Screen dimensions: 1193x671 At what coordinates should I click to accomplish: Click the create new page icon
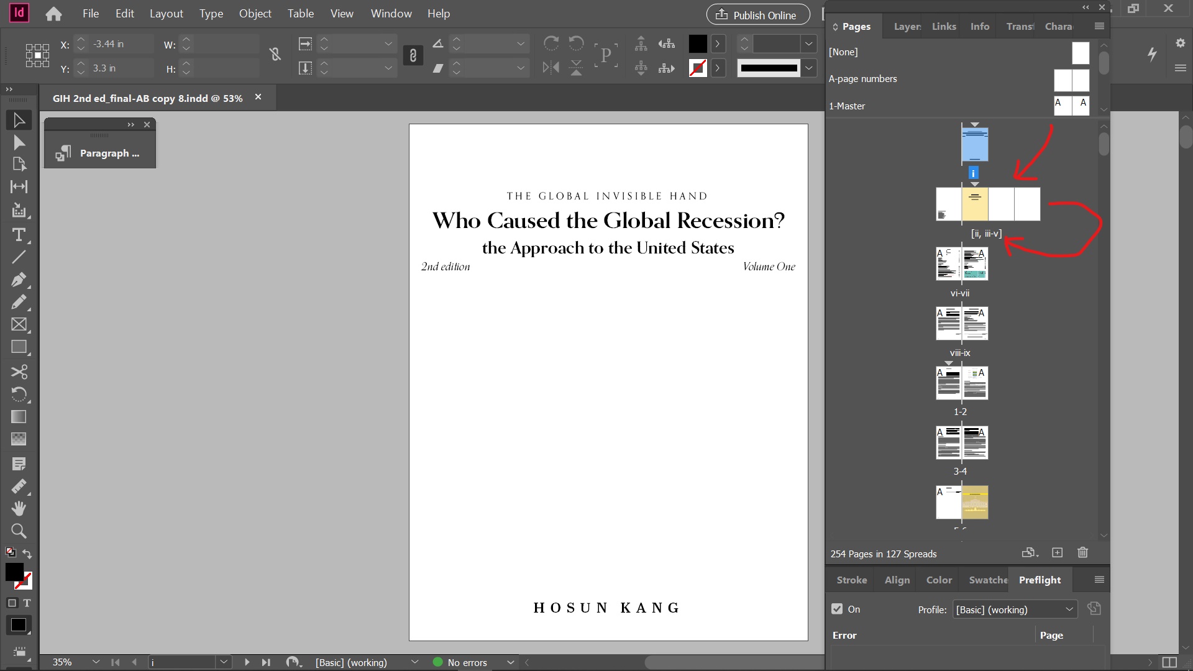click(1057, 552)
